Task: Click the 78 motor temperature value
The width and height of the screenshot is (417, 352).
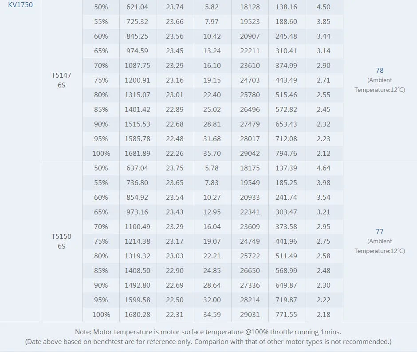Action: click(379, 71)
